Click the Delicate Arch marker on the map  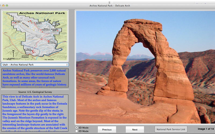pyautogui.click(x=58, y=31)
